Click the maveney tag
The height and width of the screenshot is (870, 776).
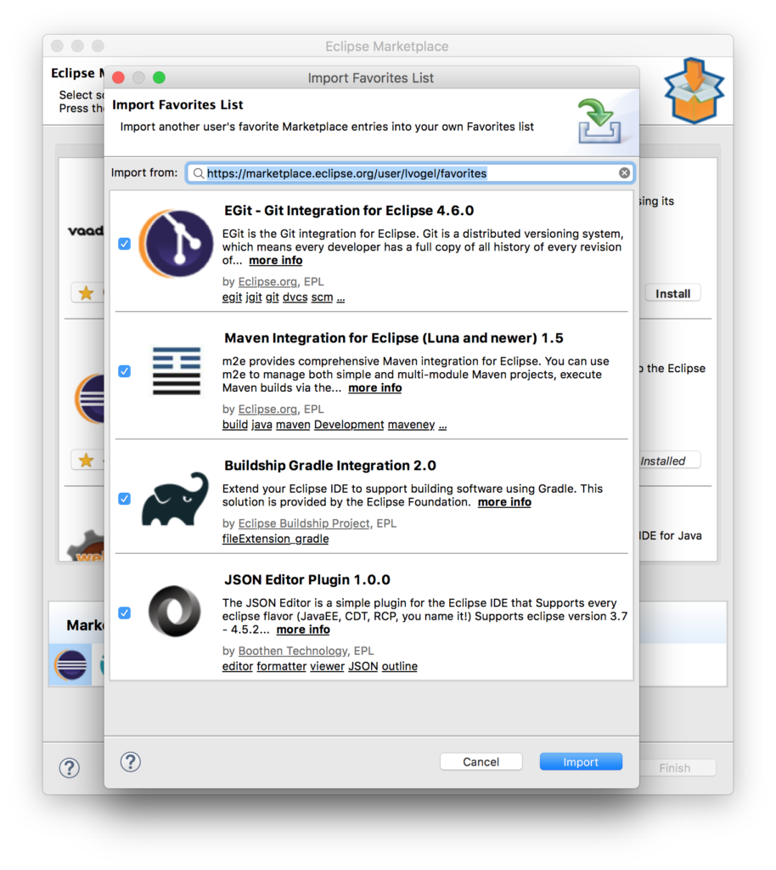pos(411,425)
